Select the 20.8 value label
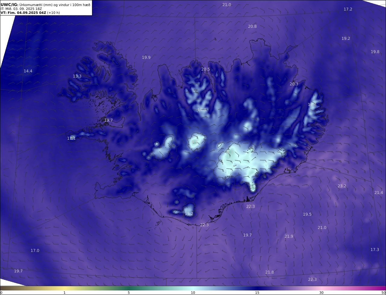The height and width of the screenshot is (295, 386). tap(252, 27)
